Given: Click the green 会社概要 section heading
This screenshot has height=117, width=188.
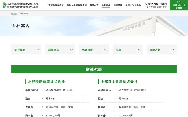Looking at the screenshot, I should point(94,69).
